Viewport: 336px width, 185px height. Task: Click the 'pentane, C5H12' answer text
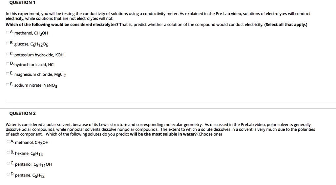tap(30, 176)
